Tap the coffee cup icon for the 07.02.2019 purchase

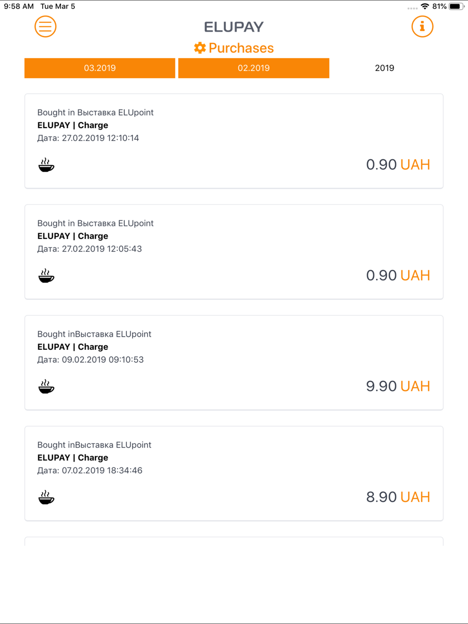[46, 498]
